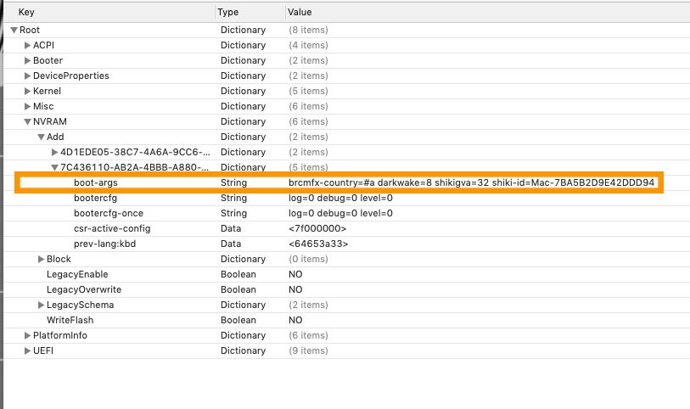Expand the Kernel disclosure triangle
690x409 pixels.
pos(27,91)
